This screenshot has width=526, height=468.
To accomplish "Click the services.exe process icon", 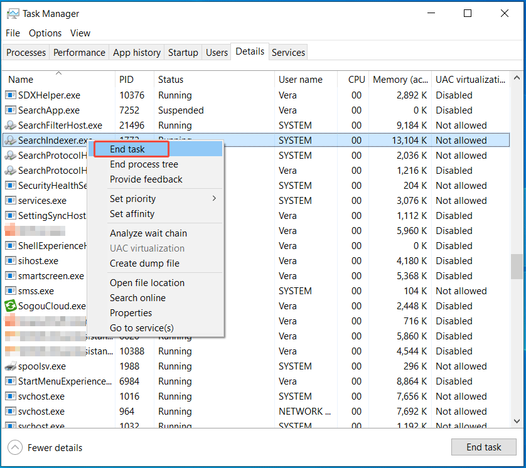I will pyautogui.click(x=11, y=200).
